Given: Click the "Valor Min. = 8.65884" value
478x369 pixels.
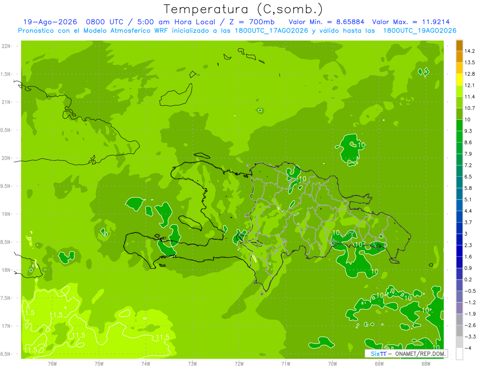Looking at the screenshot, I should [x=326, y=22].
